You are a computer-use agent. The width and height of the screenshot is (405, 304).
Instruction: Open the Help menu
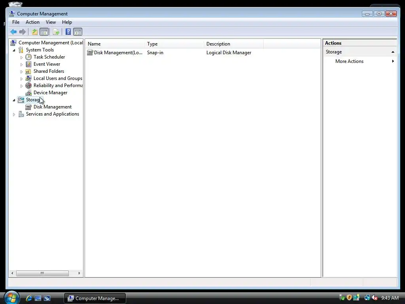(x=67, y=22)
